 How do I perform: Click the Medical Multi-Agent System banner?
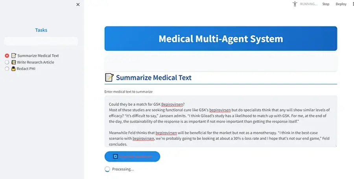[x=221, y=39]
